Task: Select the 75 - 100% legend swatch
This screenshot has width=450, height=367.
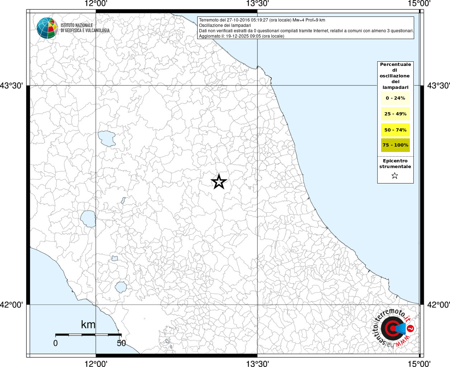Action: pos(395,145)
